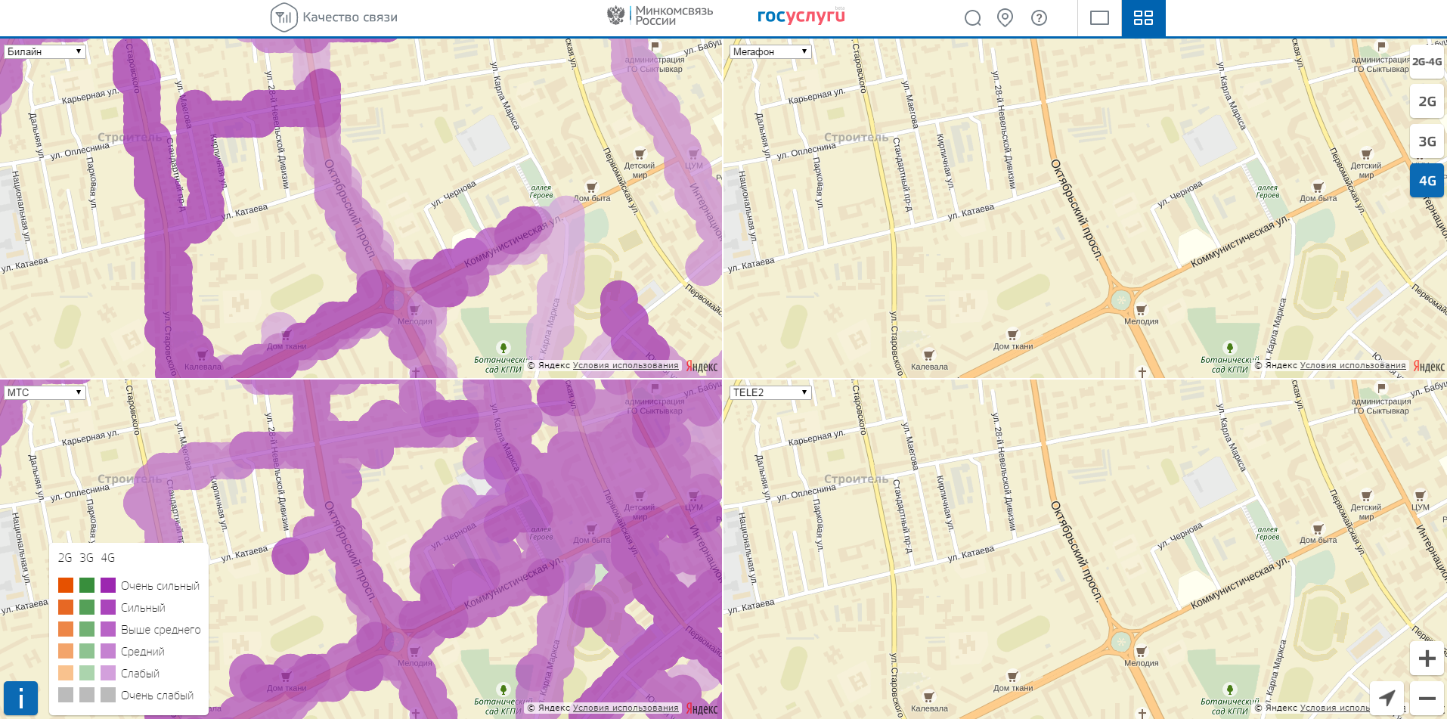The image size is (1447, 719).
Task: Switch to single map view layout
Action: pyautogui.click(x=1099, y=17)
